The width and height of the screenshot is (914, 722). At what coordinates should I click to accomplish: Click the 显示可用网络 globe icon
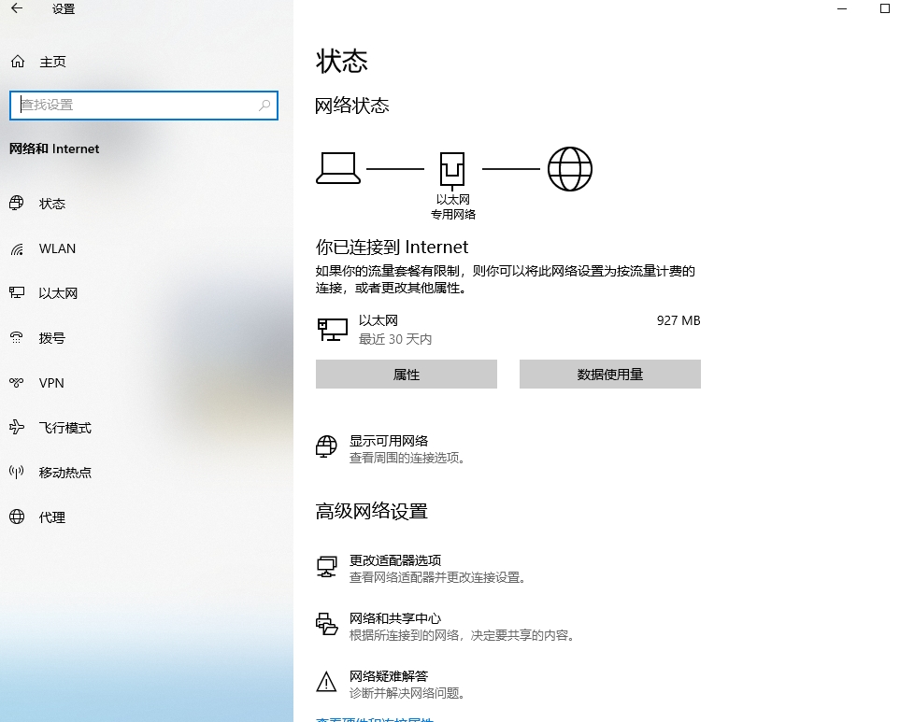point(326,446)
